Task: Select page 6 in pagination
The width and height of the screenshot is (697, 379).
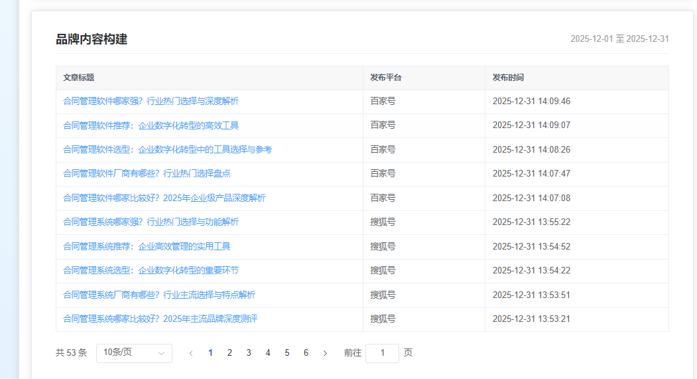Action: [x=306, y=352]
